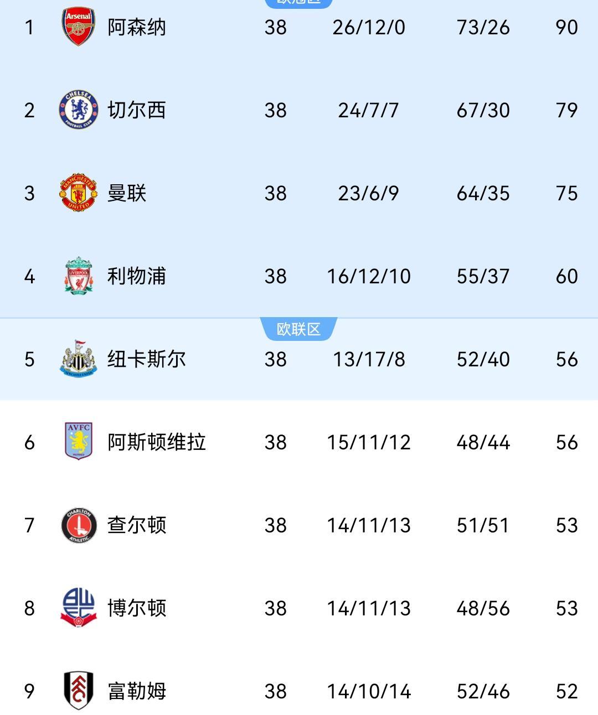Select Chelsea's 79 points value
Screen dimensions: 598x715
566,110
